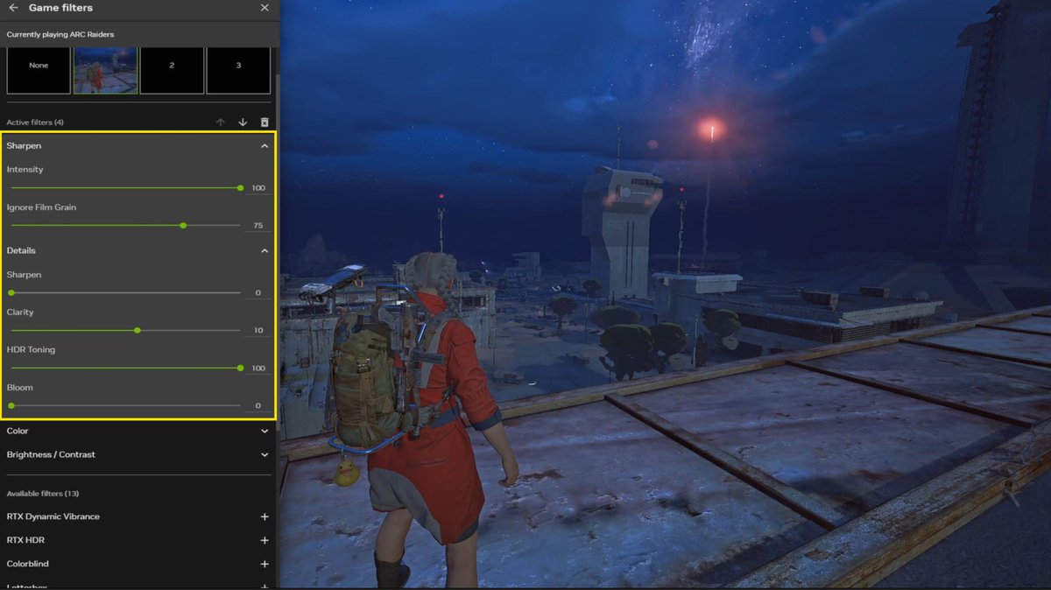This screenshot has height=590, width=1051.
Task: Close the Game filters panel
Action: point(265,8)
